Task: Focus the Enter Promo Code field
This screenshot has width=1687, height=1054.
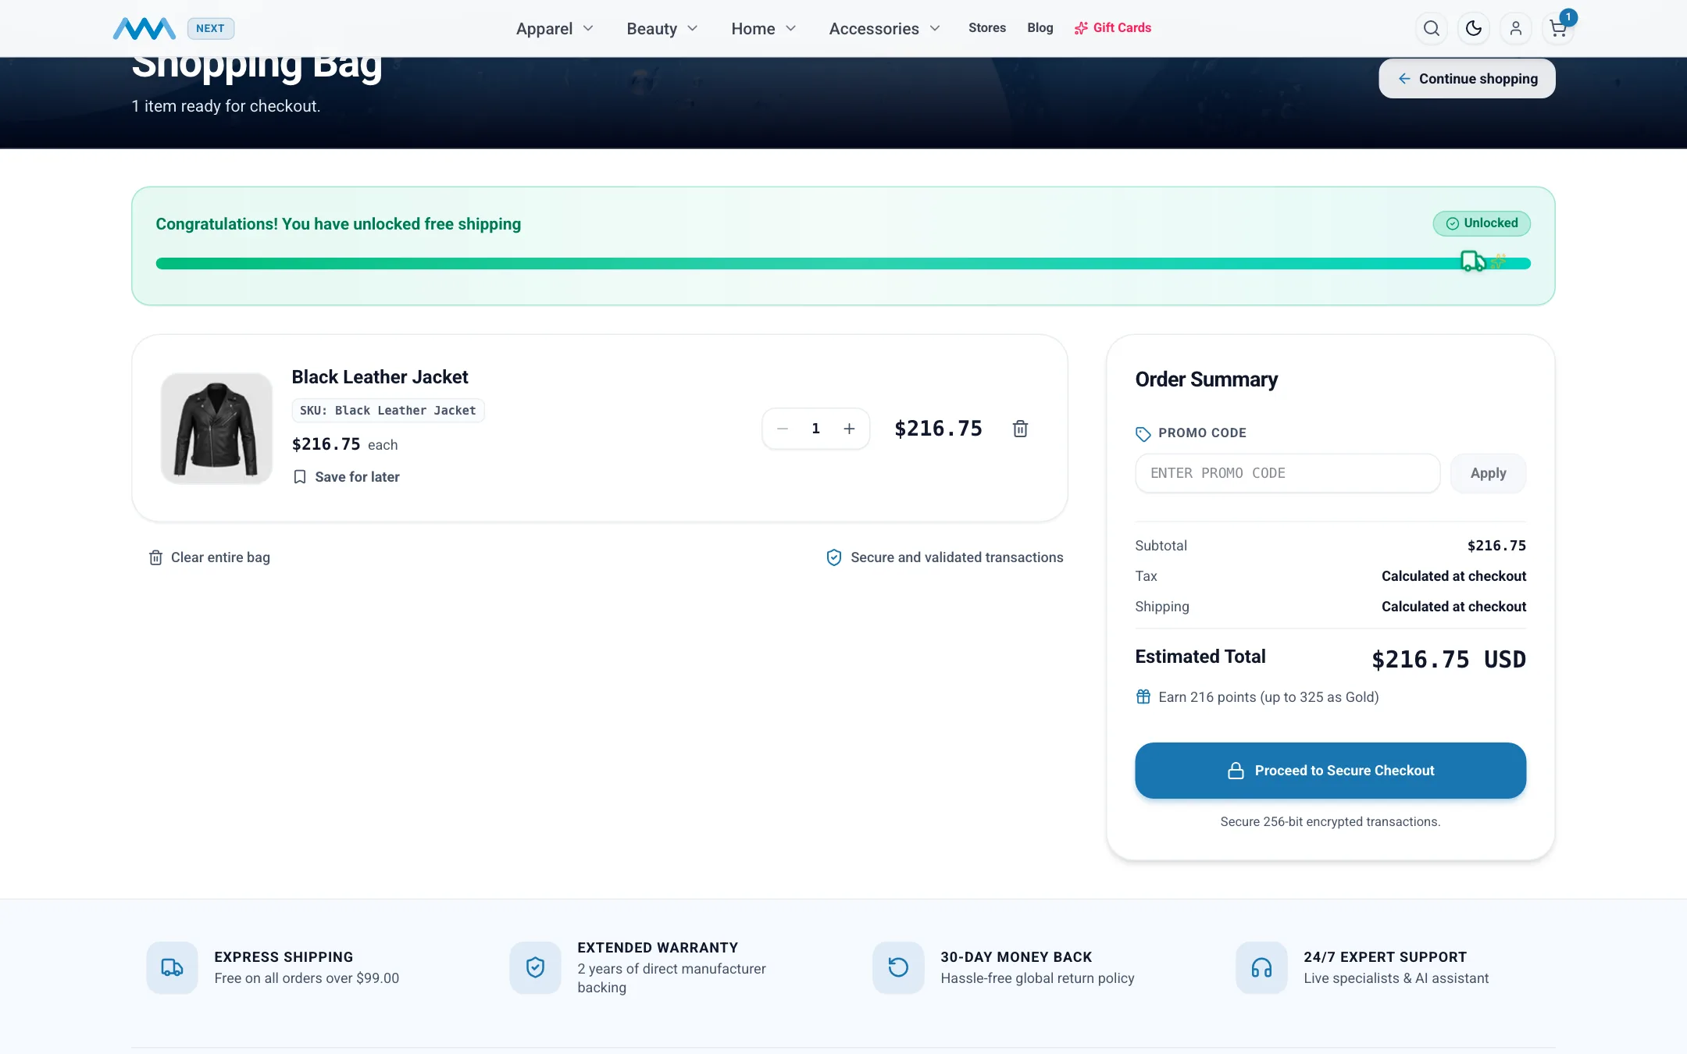Action: (x=1287, y=473)
